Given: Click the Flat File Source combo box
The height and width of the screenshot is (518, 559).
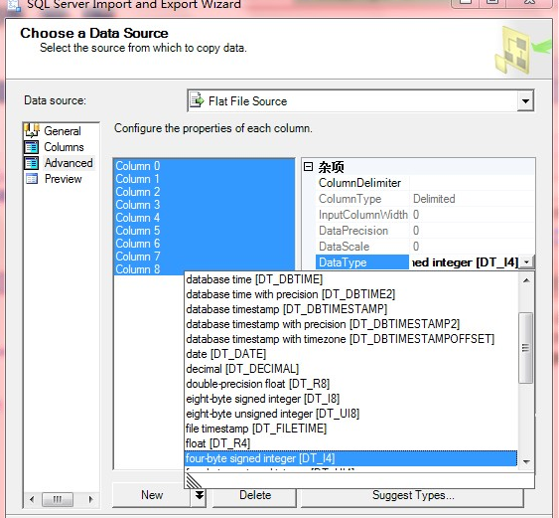Looking at the screenshot, I should [x=360, y=101].
